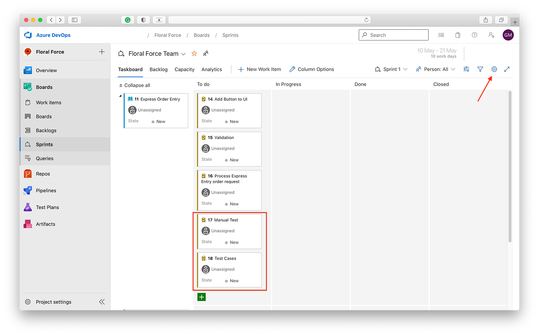The width and height of the screenshot is (539, 336).
Task: Open the Marketplace shopping bag icon
Action: point(457,35)
